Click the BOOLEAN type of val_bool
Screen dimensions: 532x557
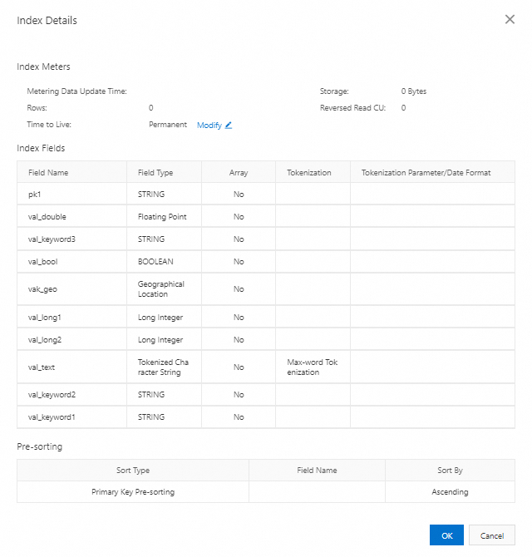tap(155, 262)
